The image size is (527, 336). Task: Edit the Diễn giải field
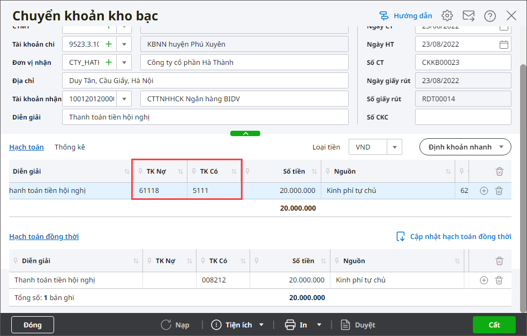205,117
